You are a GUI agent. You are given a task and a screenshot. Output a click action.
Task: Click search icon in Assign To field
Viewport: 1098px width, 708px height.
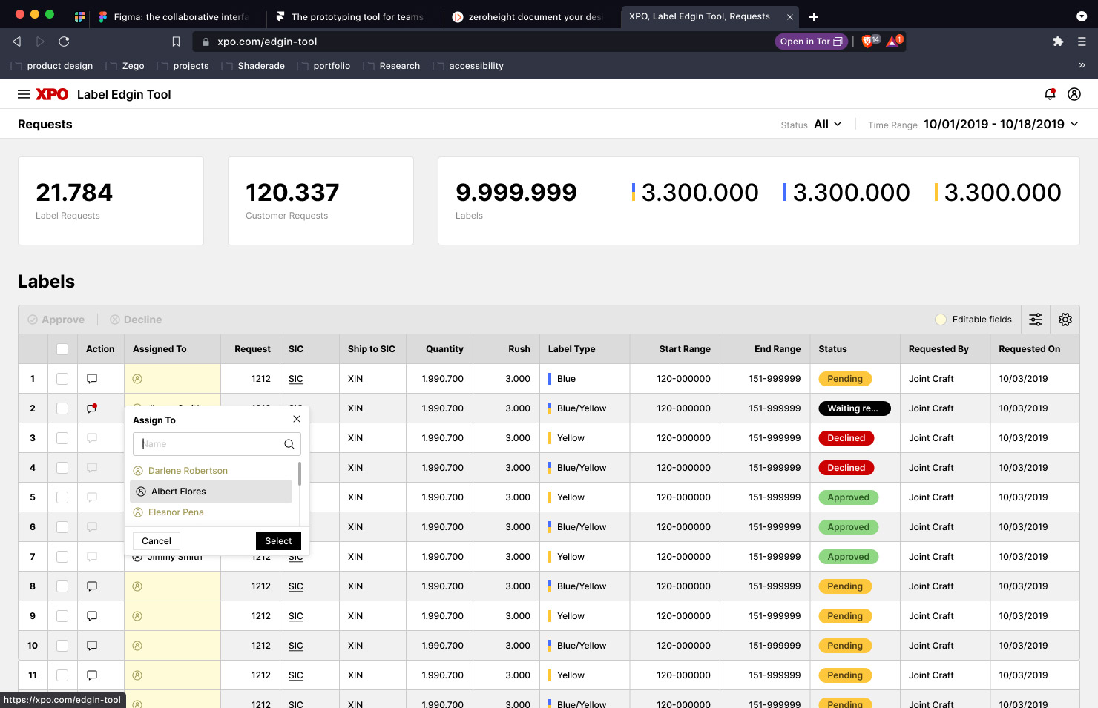(x=289, y=444)
